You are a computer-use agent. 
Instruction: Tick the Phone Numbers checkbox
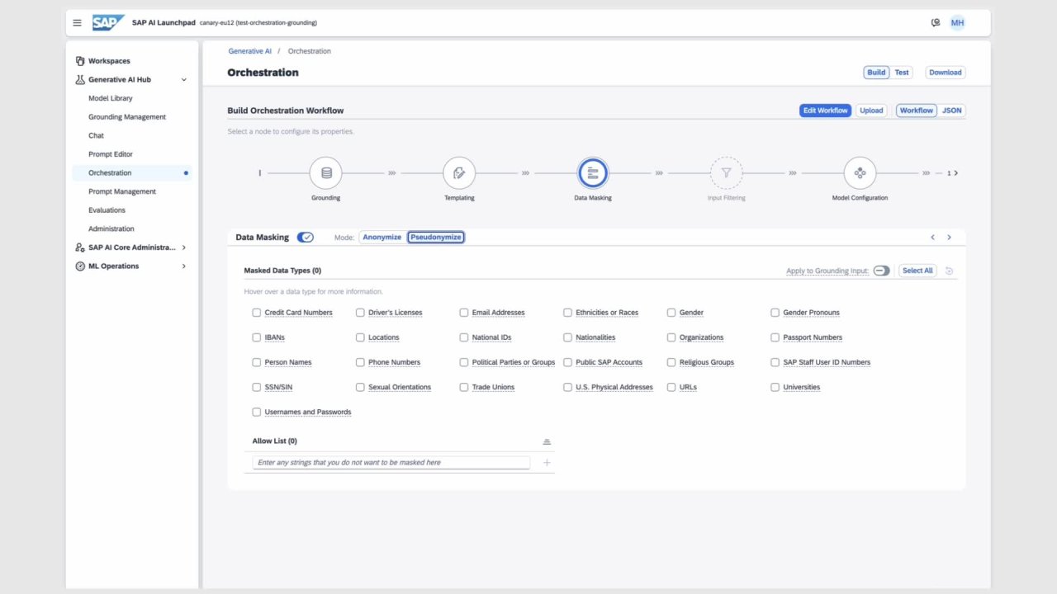(360, 362)
